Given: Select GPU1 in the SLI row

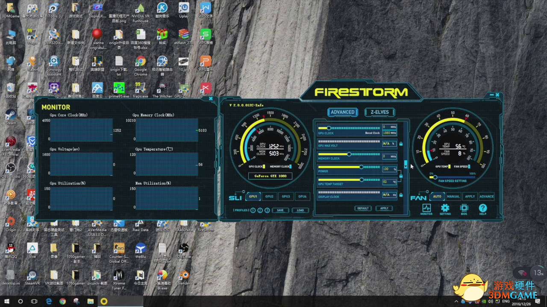Looking at the screenshot, I should 253,197.
